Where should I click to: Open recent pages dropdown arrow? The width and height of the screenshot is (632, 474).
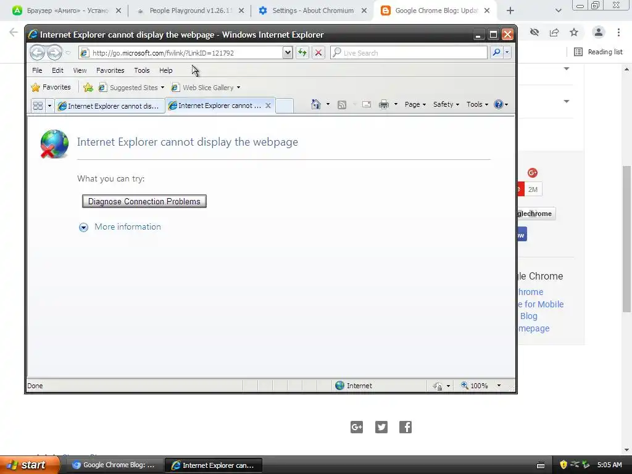(x=68, y=53)
